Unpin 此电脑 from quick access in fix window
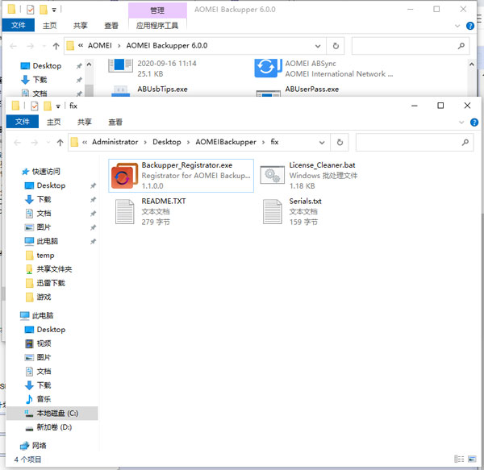The height and width of the screenshot is (470, 484). coord(93,242)
